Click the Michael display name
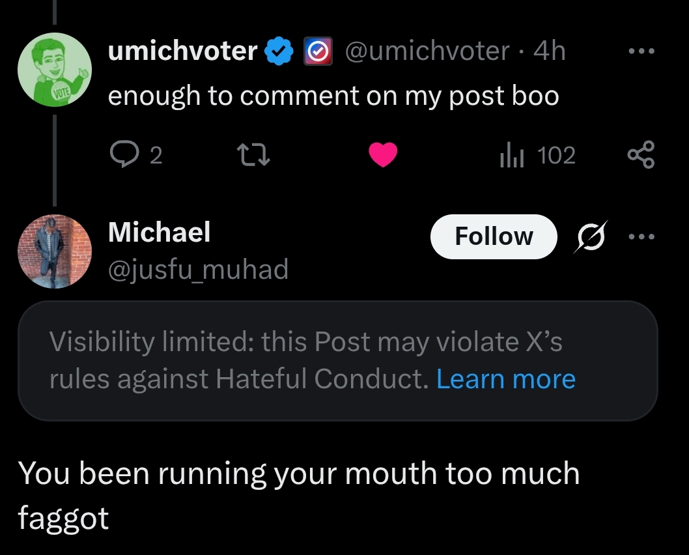Viewport: 689px width, 555px height. [x=160, y=232]
